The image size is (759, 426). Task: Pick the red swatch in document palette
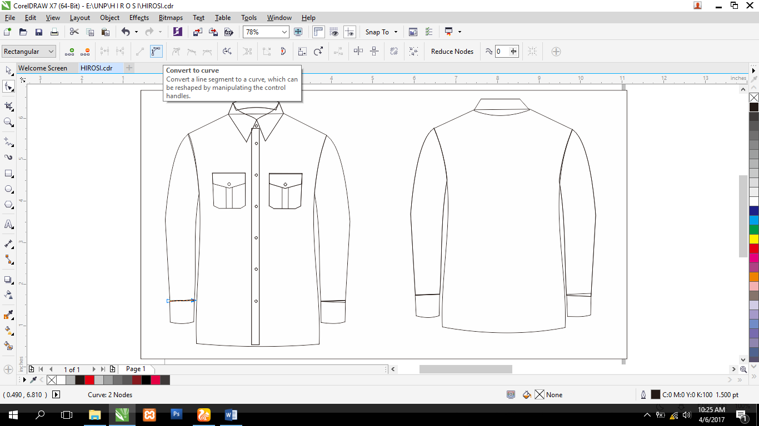(89, 380)
